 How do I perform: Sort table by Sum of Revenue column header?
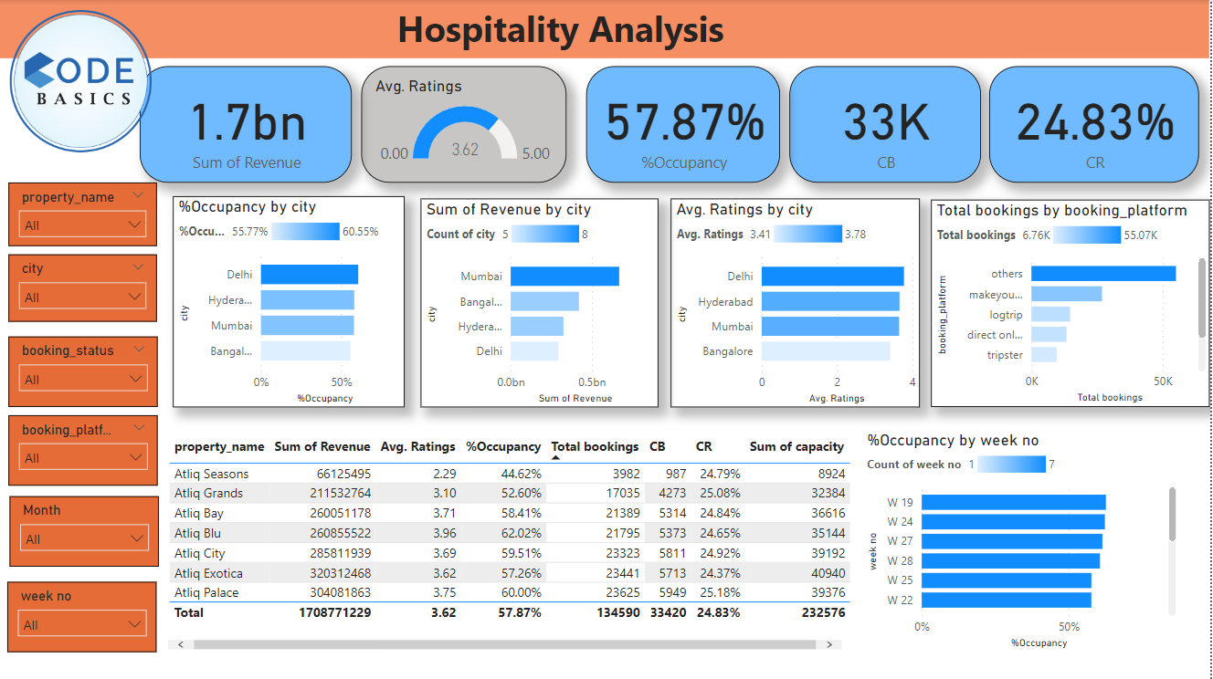[322, 446]
